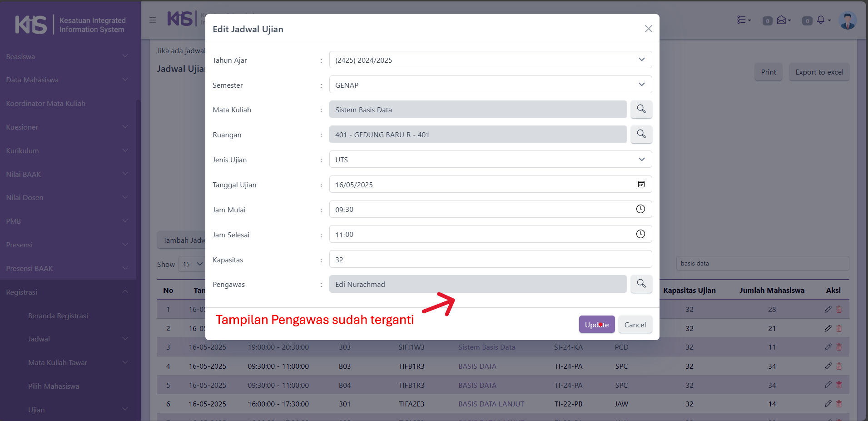
Task: Open the Semester dropdown
Action: point(490,85)
